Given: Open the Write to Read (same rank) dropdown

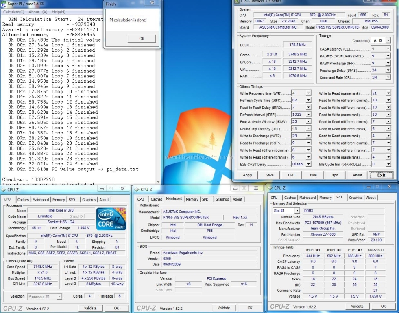Looking at the screenshot, I should [388, 93].
